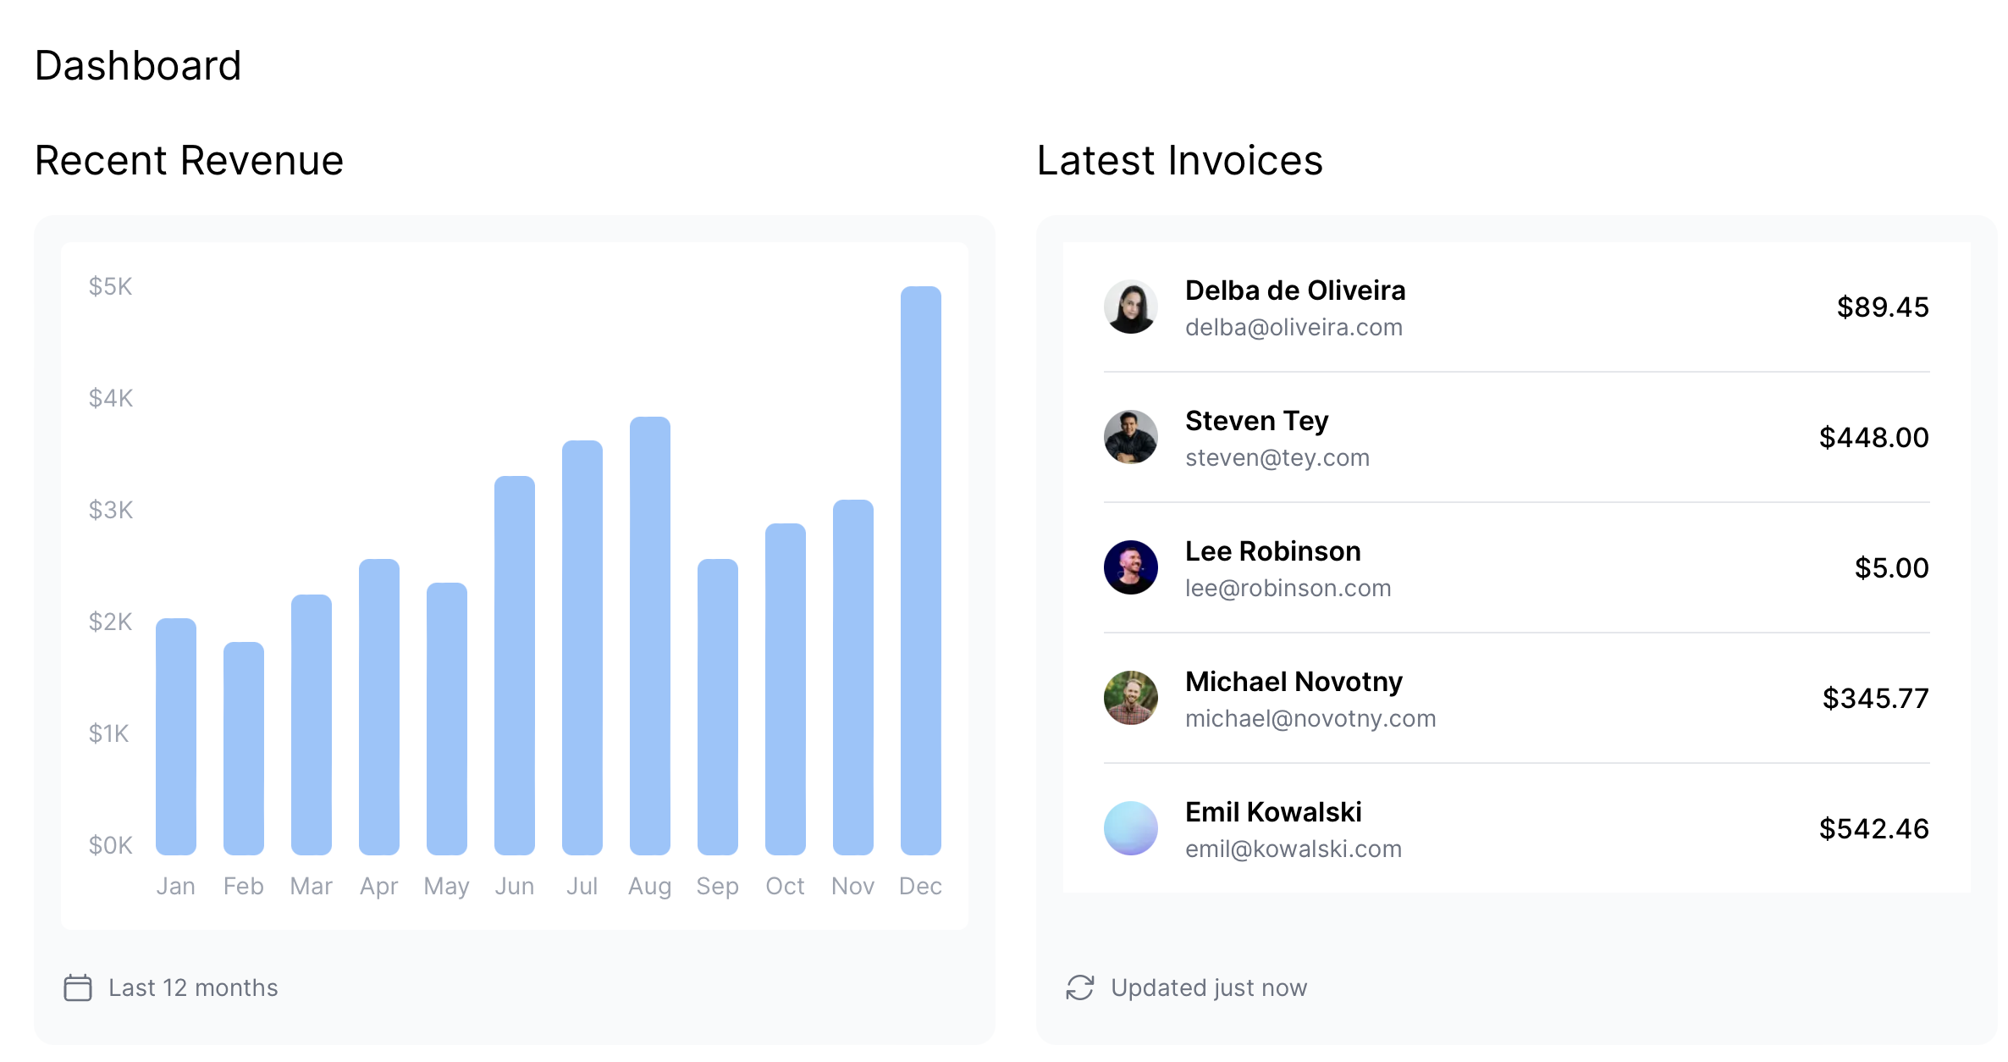The height and width of the screenshot is (1062, 2008).
Task: Click Emil Kowalski's gradient avatar
Action: (1130, 828)
